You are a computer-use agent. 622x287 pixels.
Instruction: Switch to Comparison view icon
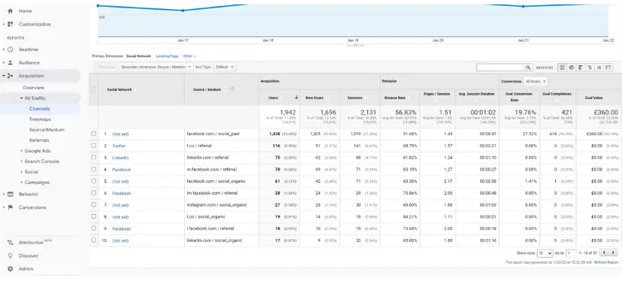(590, 68)
